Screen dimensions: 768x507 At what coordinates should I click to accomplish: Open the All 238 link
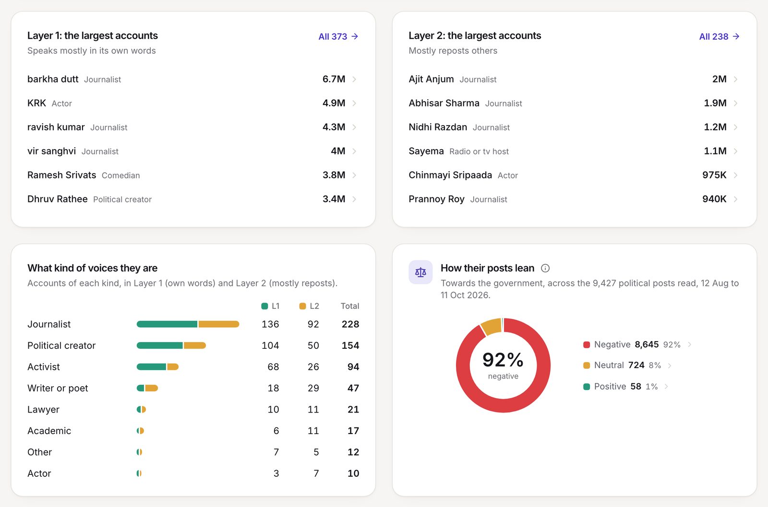click(719, 36)
